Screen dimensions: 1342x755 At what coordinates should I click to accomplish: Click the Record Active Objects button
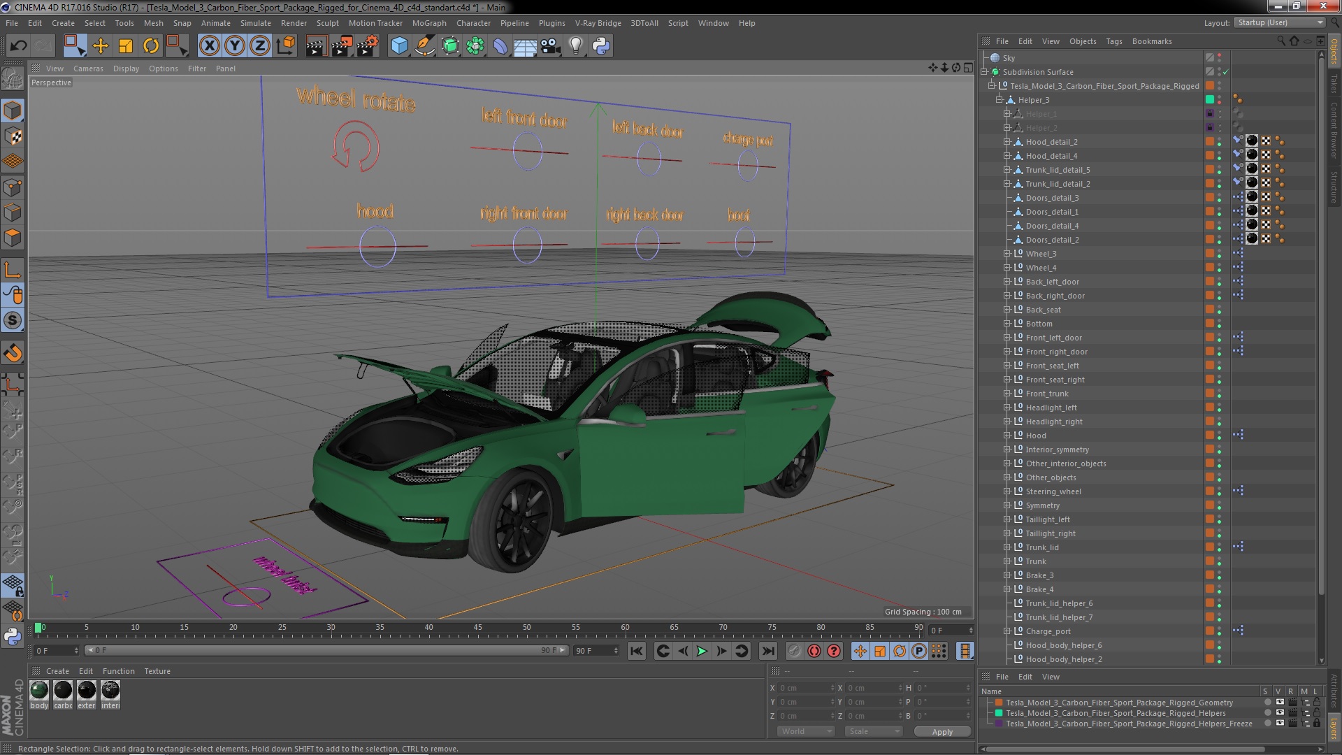(x=794, y=651)
